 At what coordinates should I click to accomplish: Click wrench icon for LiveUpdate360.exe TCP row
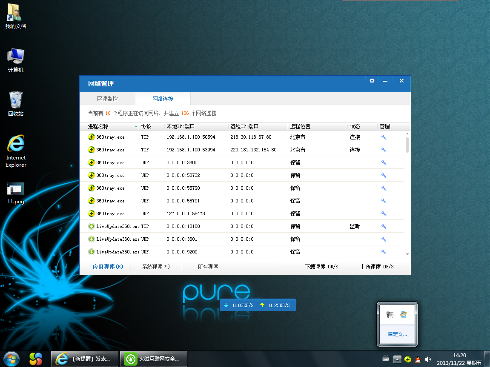pyautogui.click(x=384, y=226)
